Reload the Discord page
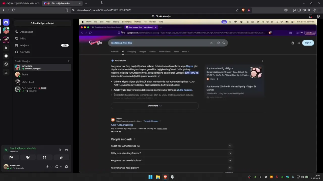The width and height of the screenshot is (323, 181). [14, 10]
